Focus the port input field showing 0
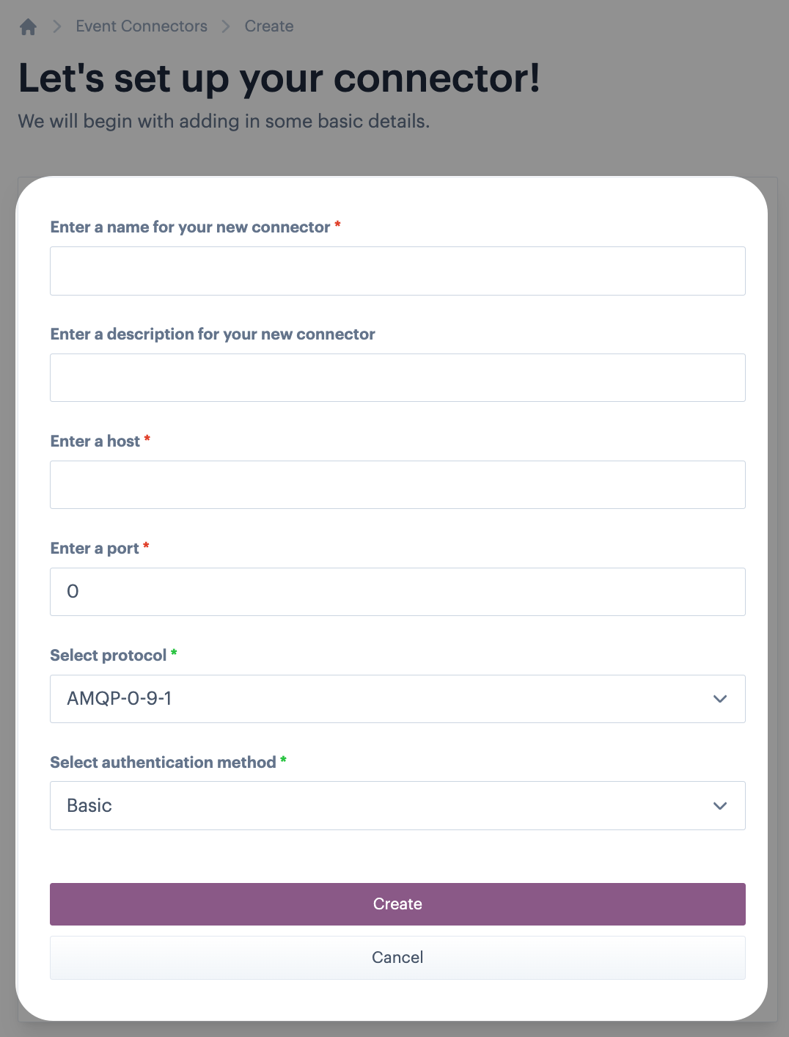Viewport: 789px width, 1037px height. coord(397,592)
